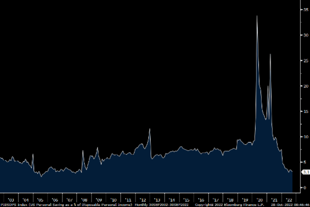Click the late-2012 savings spike peak

150,129
